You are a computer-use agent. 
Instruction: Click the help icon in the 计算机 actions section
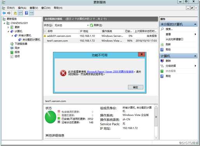tap(162, 76)
